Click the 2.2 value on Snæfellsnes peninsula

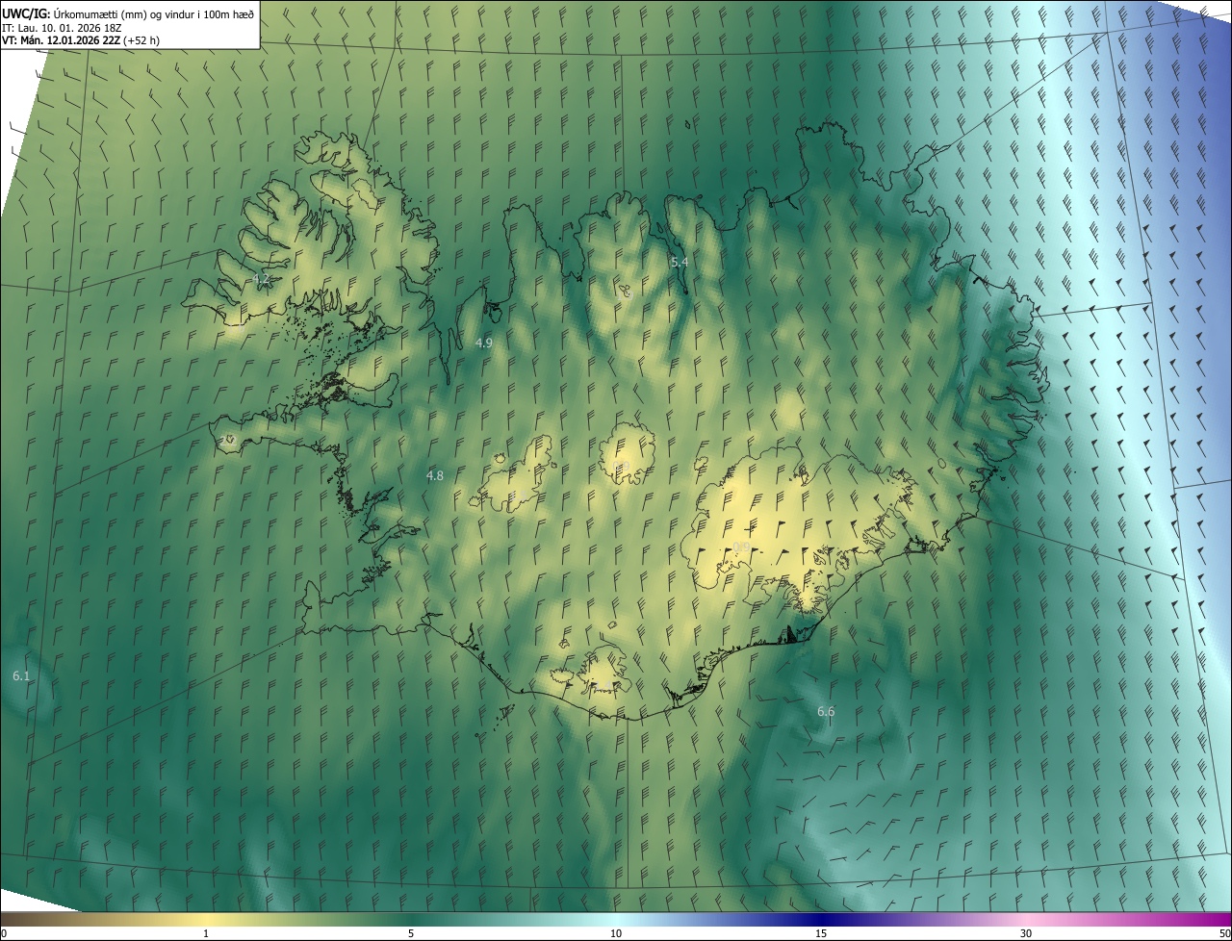pos(229,440)
